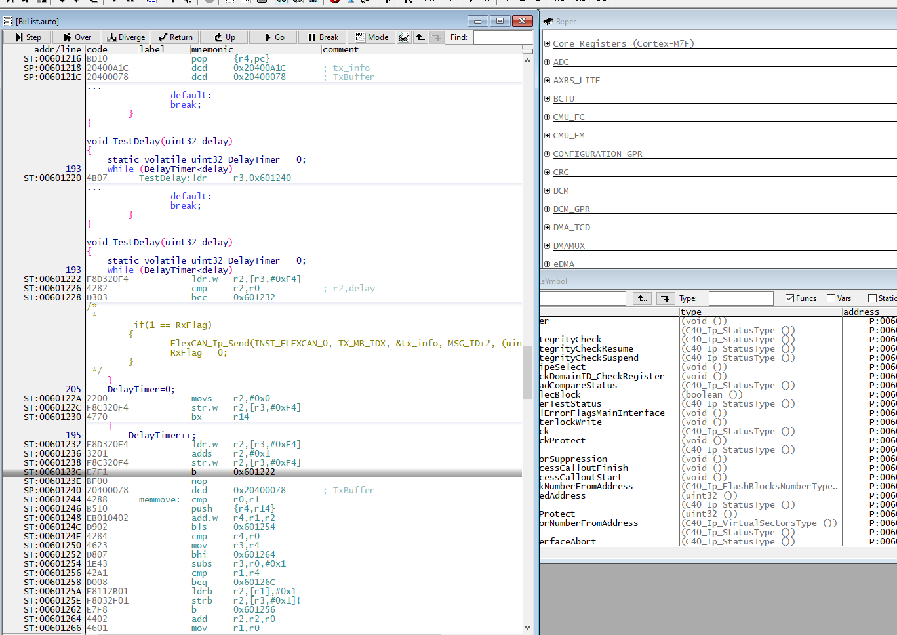Hit the Return button in List toolbar
The width and height of the screenshot is (897, 635).
coord(175,37)
